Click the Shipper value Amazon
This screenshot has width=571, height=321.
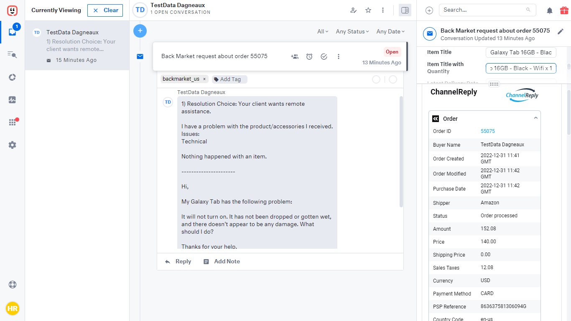click(x=490, y=203)
